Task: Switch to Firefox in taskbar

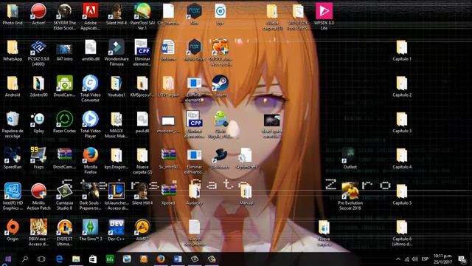Action: (161, 259)
